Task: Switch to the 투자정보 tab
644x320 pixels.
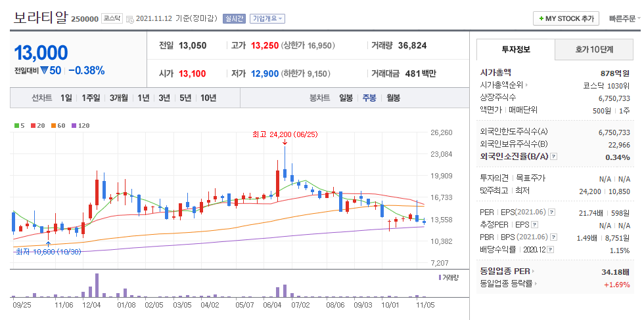Action: (515, 50)
